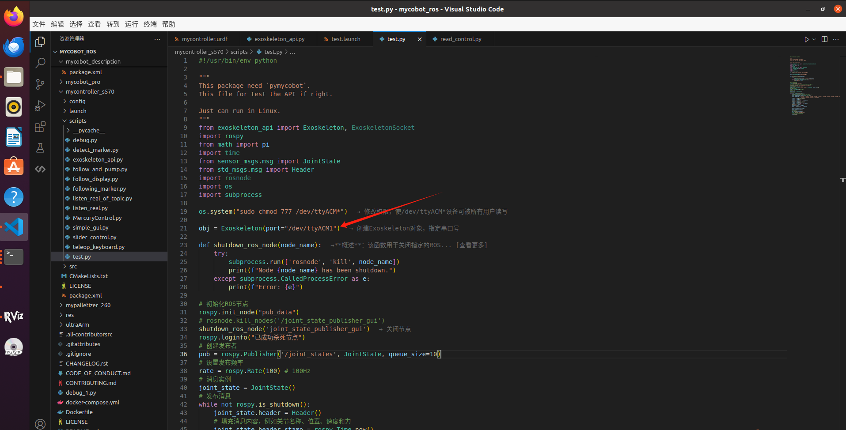
Task: Open the Accounts icon in activity bar
Action: [40, 424]
